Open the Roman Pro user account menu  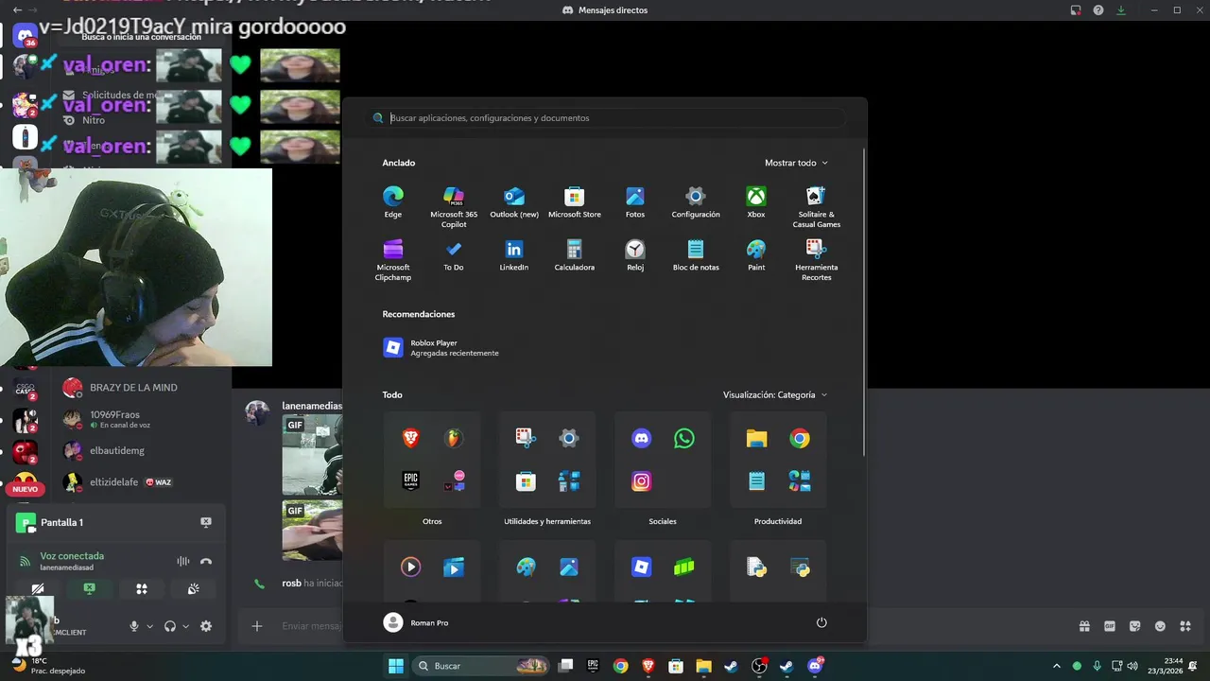tap(416, 622)
